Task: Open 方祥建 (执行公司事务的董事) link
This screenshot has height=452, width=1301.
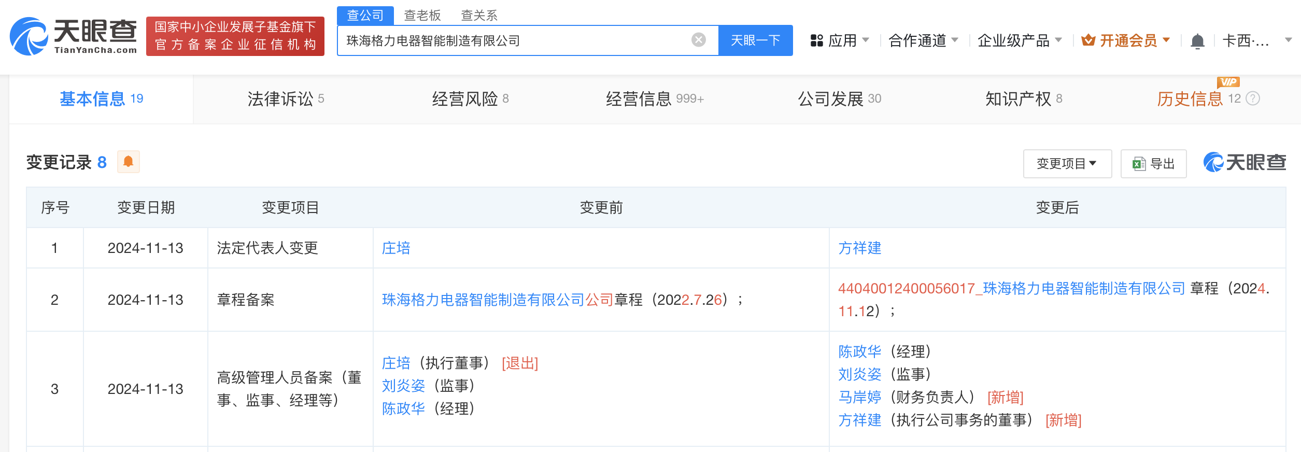Action: (x=860, y=420)
